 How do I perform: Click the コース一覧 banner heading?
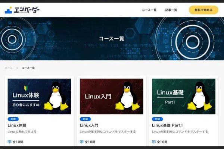pyautogui.click(x=112, y=39)
